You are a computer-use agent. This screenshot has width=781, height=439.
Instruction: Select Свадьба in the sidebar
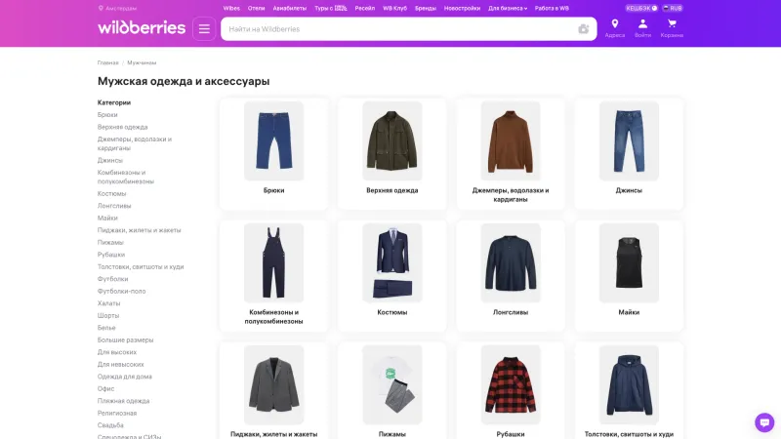(x=110, y=425)
